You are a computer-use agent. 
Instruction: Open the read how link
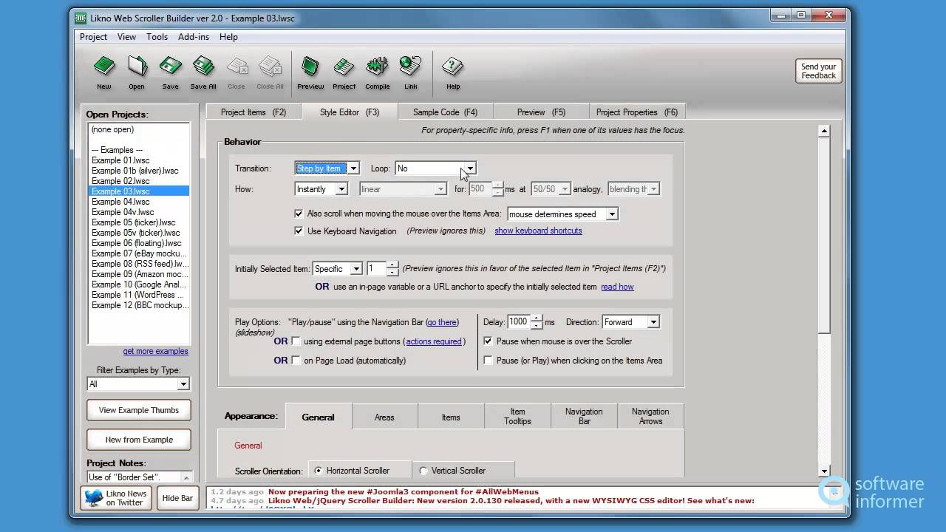(617, 287)
